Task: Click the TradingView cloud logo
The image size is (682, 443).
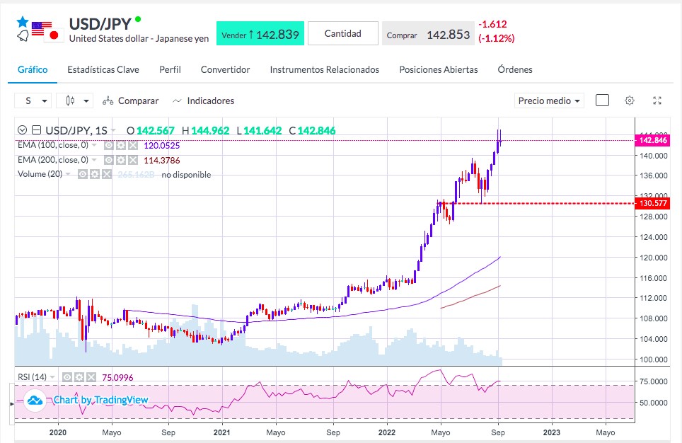Action: coord(35,401)
